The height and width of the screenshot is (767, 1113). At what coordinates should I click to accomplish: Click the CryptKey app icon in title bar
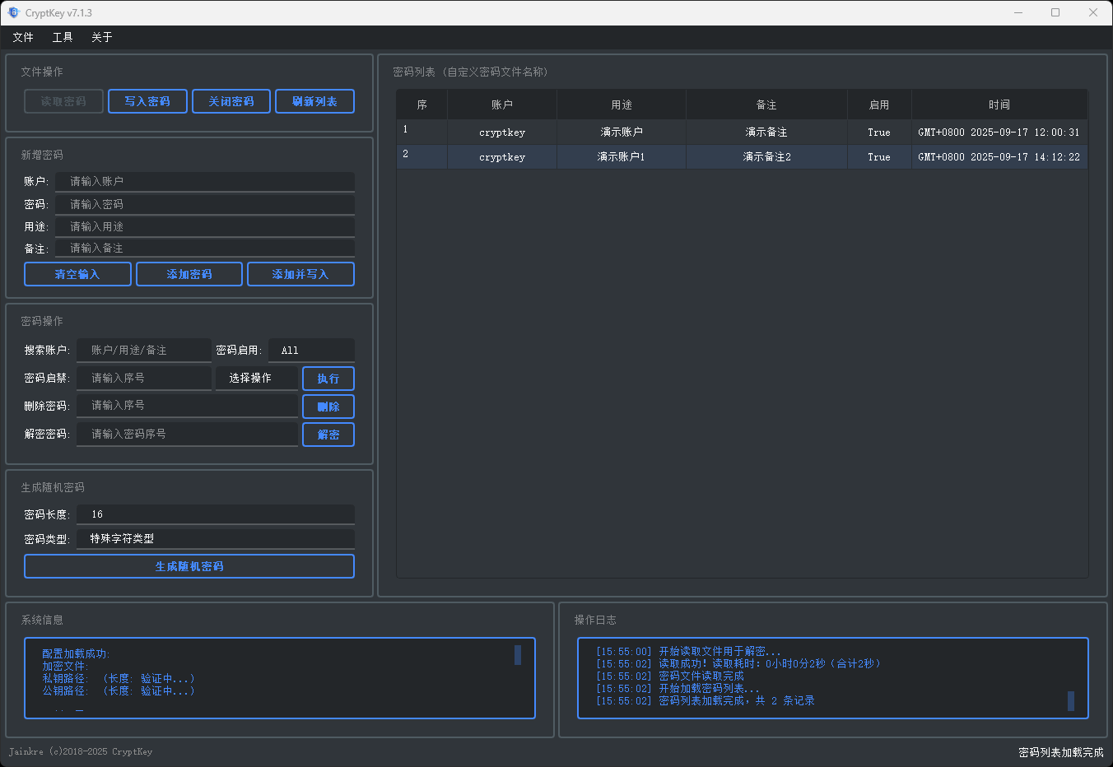(x=13, y=12)
